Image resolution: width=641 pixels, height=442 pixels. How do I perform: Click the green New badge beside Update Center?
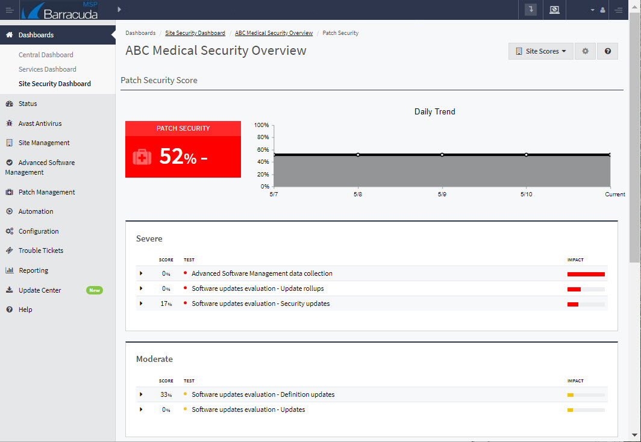pyautogui.click(x=95, y=290)
